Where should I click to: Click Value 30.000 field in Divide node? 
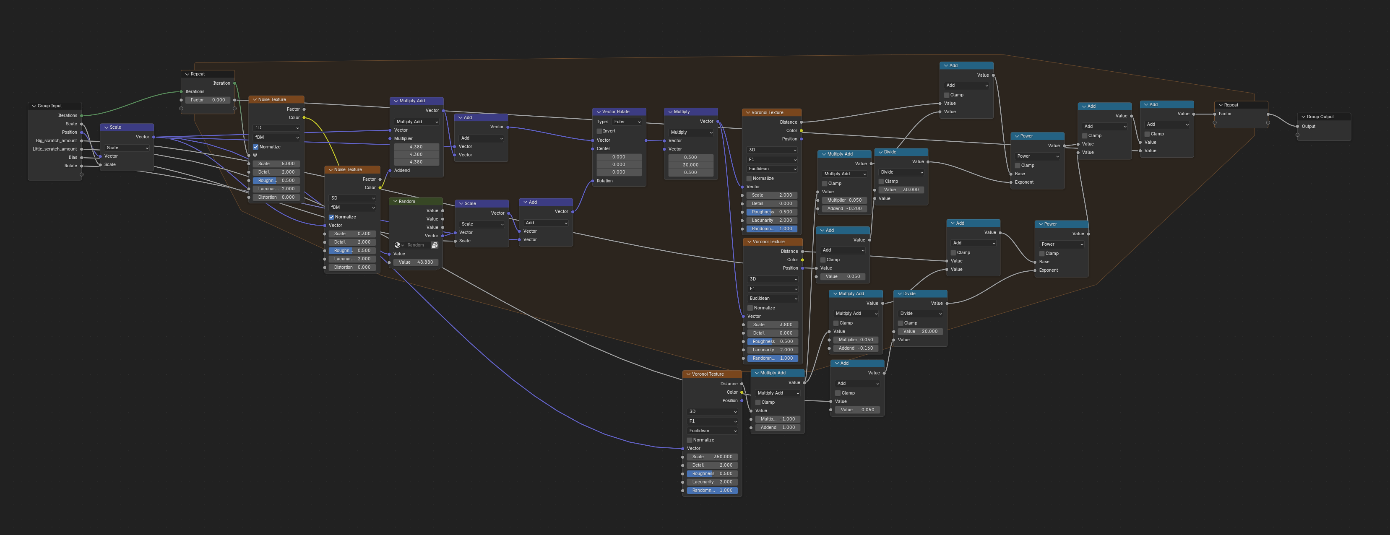click(x=901, y=190)
